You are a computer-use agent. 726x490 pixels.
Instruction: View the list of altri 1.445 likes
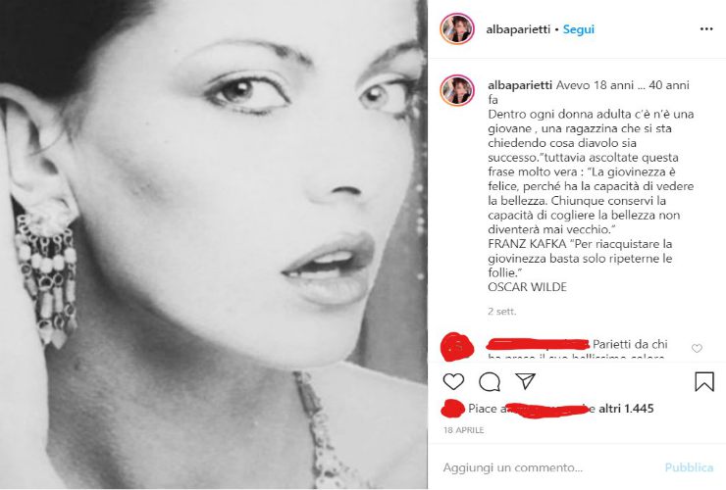click(x=626, y=409)
